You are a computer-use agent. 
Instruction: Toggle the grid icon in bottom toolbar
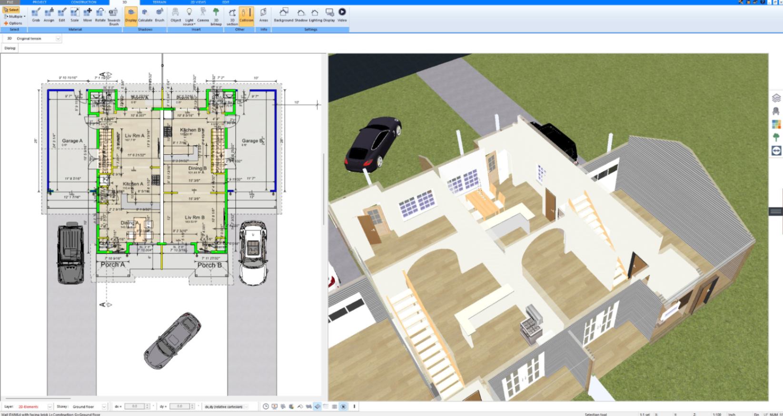point(335,406)
